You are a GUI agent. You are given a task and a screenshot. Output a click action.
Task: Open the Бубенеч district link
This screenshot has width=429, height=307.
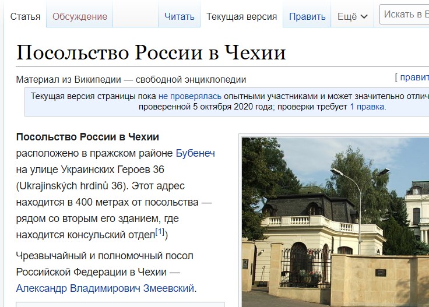195,153
